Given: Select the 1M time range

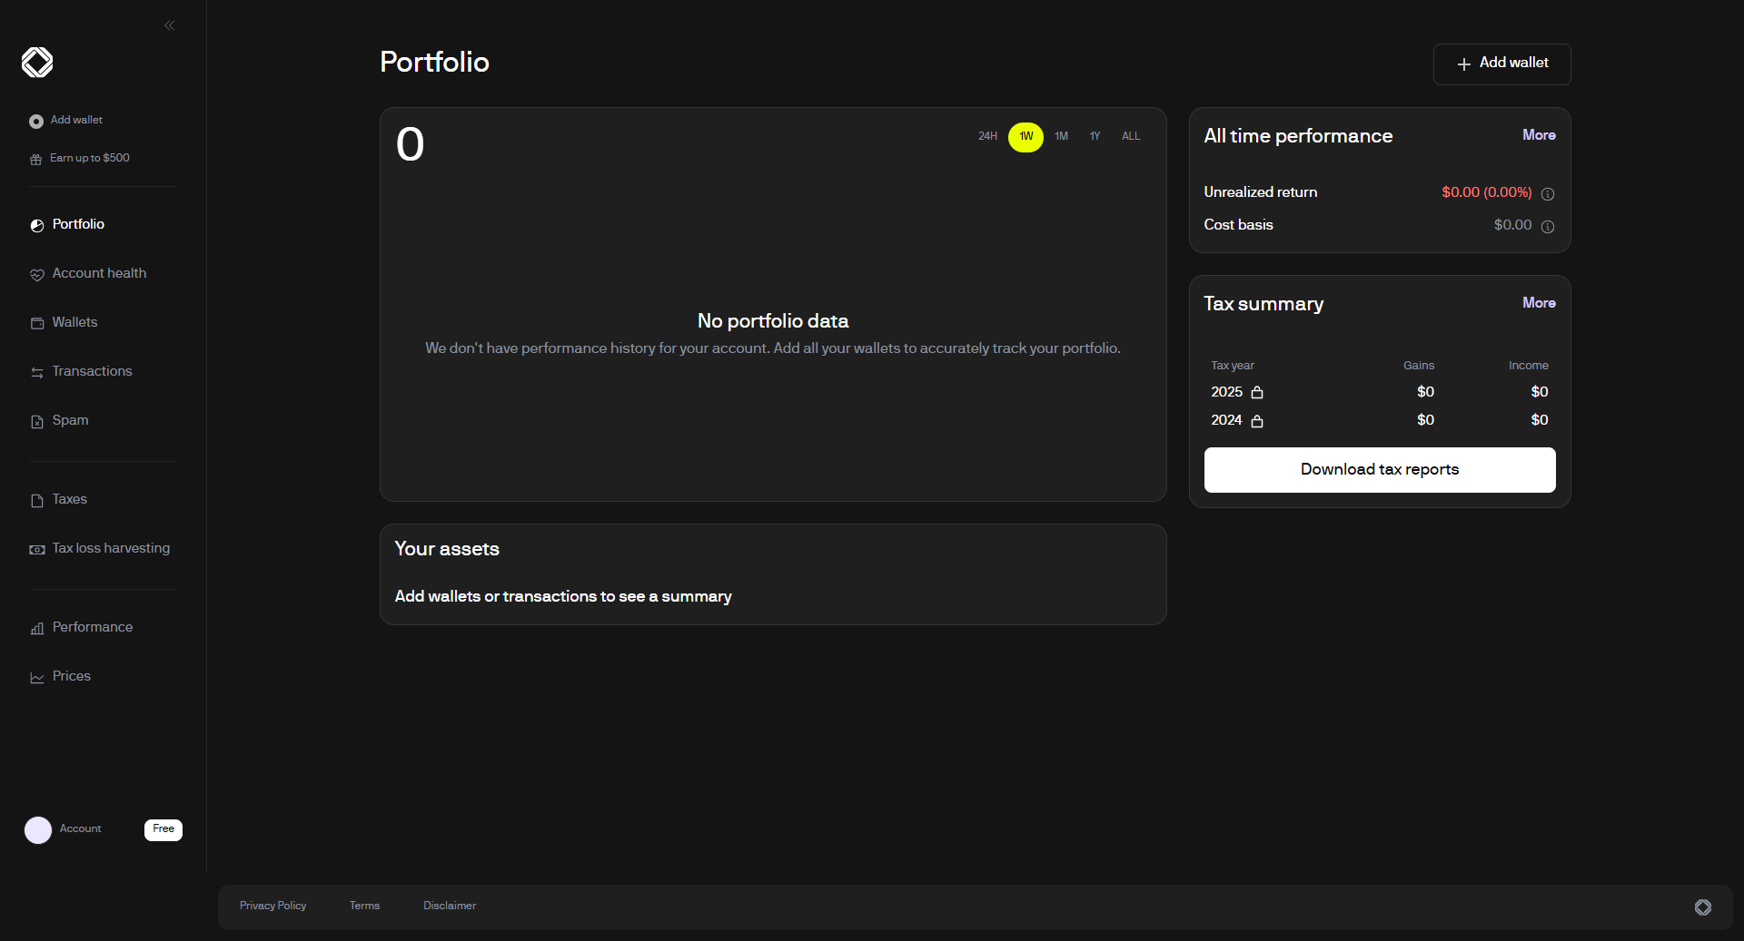Looking at the screenshot, I should [1061, 136].
